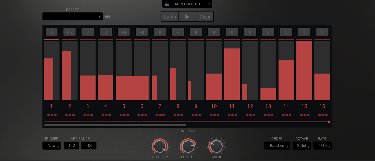Open the ORDER dropdown showing Random
The height and width of the screenshot is (161, 375).
point(277,145)
